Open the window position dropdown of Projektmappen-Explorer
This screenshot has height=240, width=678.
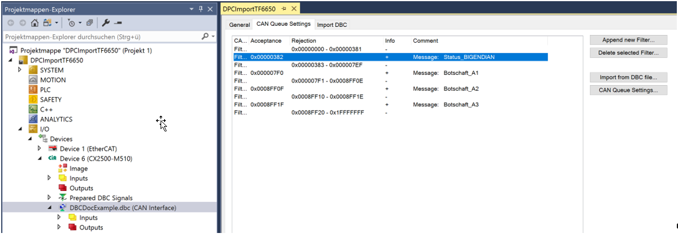click(192, 9)
